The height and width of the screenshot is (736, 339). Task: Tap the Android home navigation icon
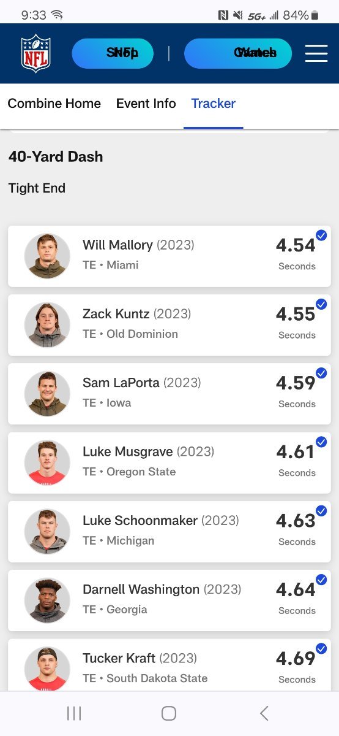[169, 713]
